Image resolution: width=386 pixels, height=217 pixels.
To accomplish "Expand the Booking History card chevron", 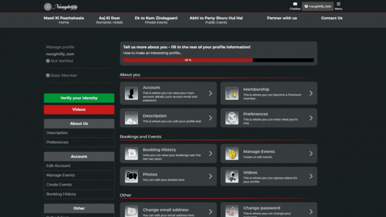I will (211, 154).
